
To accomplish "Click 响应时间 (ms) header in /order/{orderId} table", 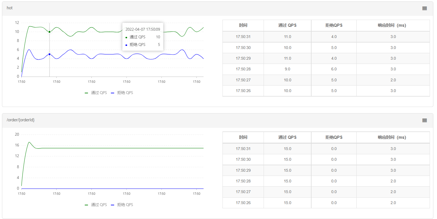I will 393,137.
